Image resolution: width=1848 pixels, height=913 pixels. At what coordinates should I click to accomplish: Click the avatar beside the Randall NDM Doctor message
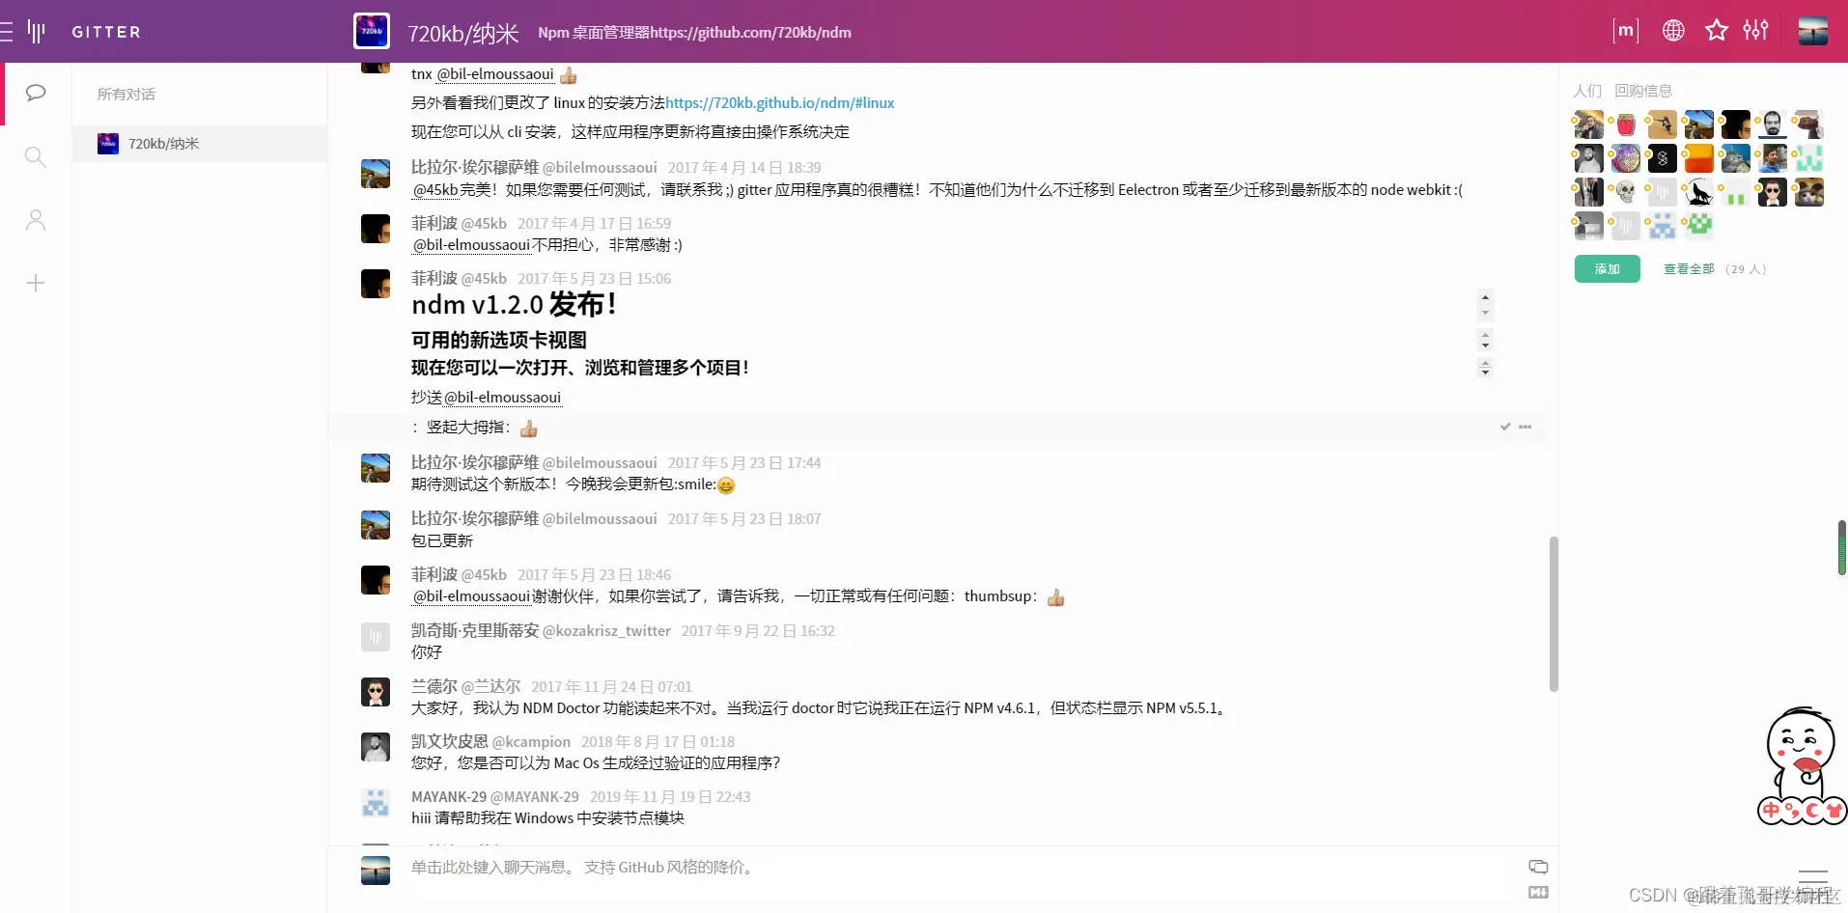[x=376, y=692]
